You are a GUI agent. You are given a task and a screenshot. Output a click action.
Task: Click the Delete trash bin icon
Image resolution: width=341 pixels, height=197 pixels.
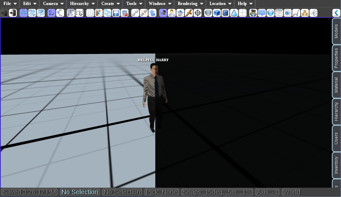click(125, 13)
